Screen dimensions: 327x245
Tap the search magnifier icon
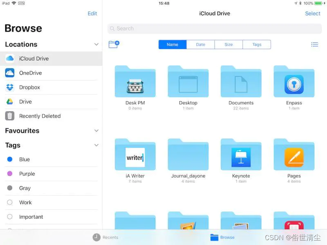112,29
